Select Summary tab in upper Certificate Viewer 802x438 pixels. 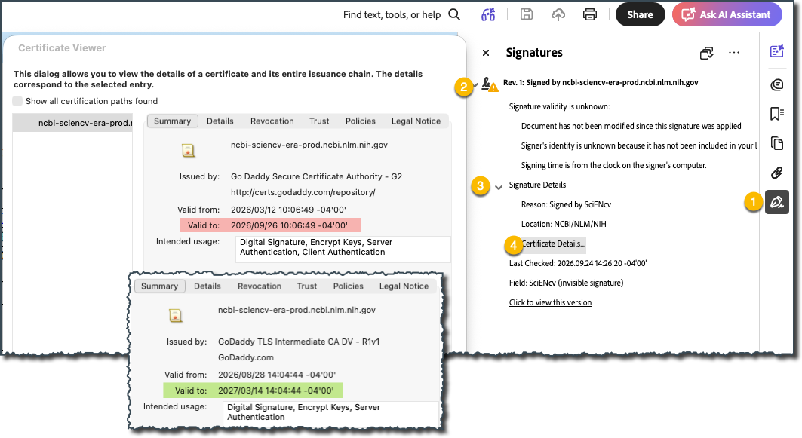point(172,121)
